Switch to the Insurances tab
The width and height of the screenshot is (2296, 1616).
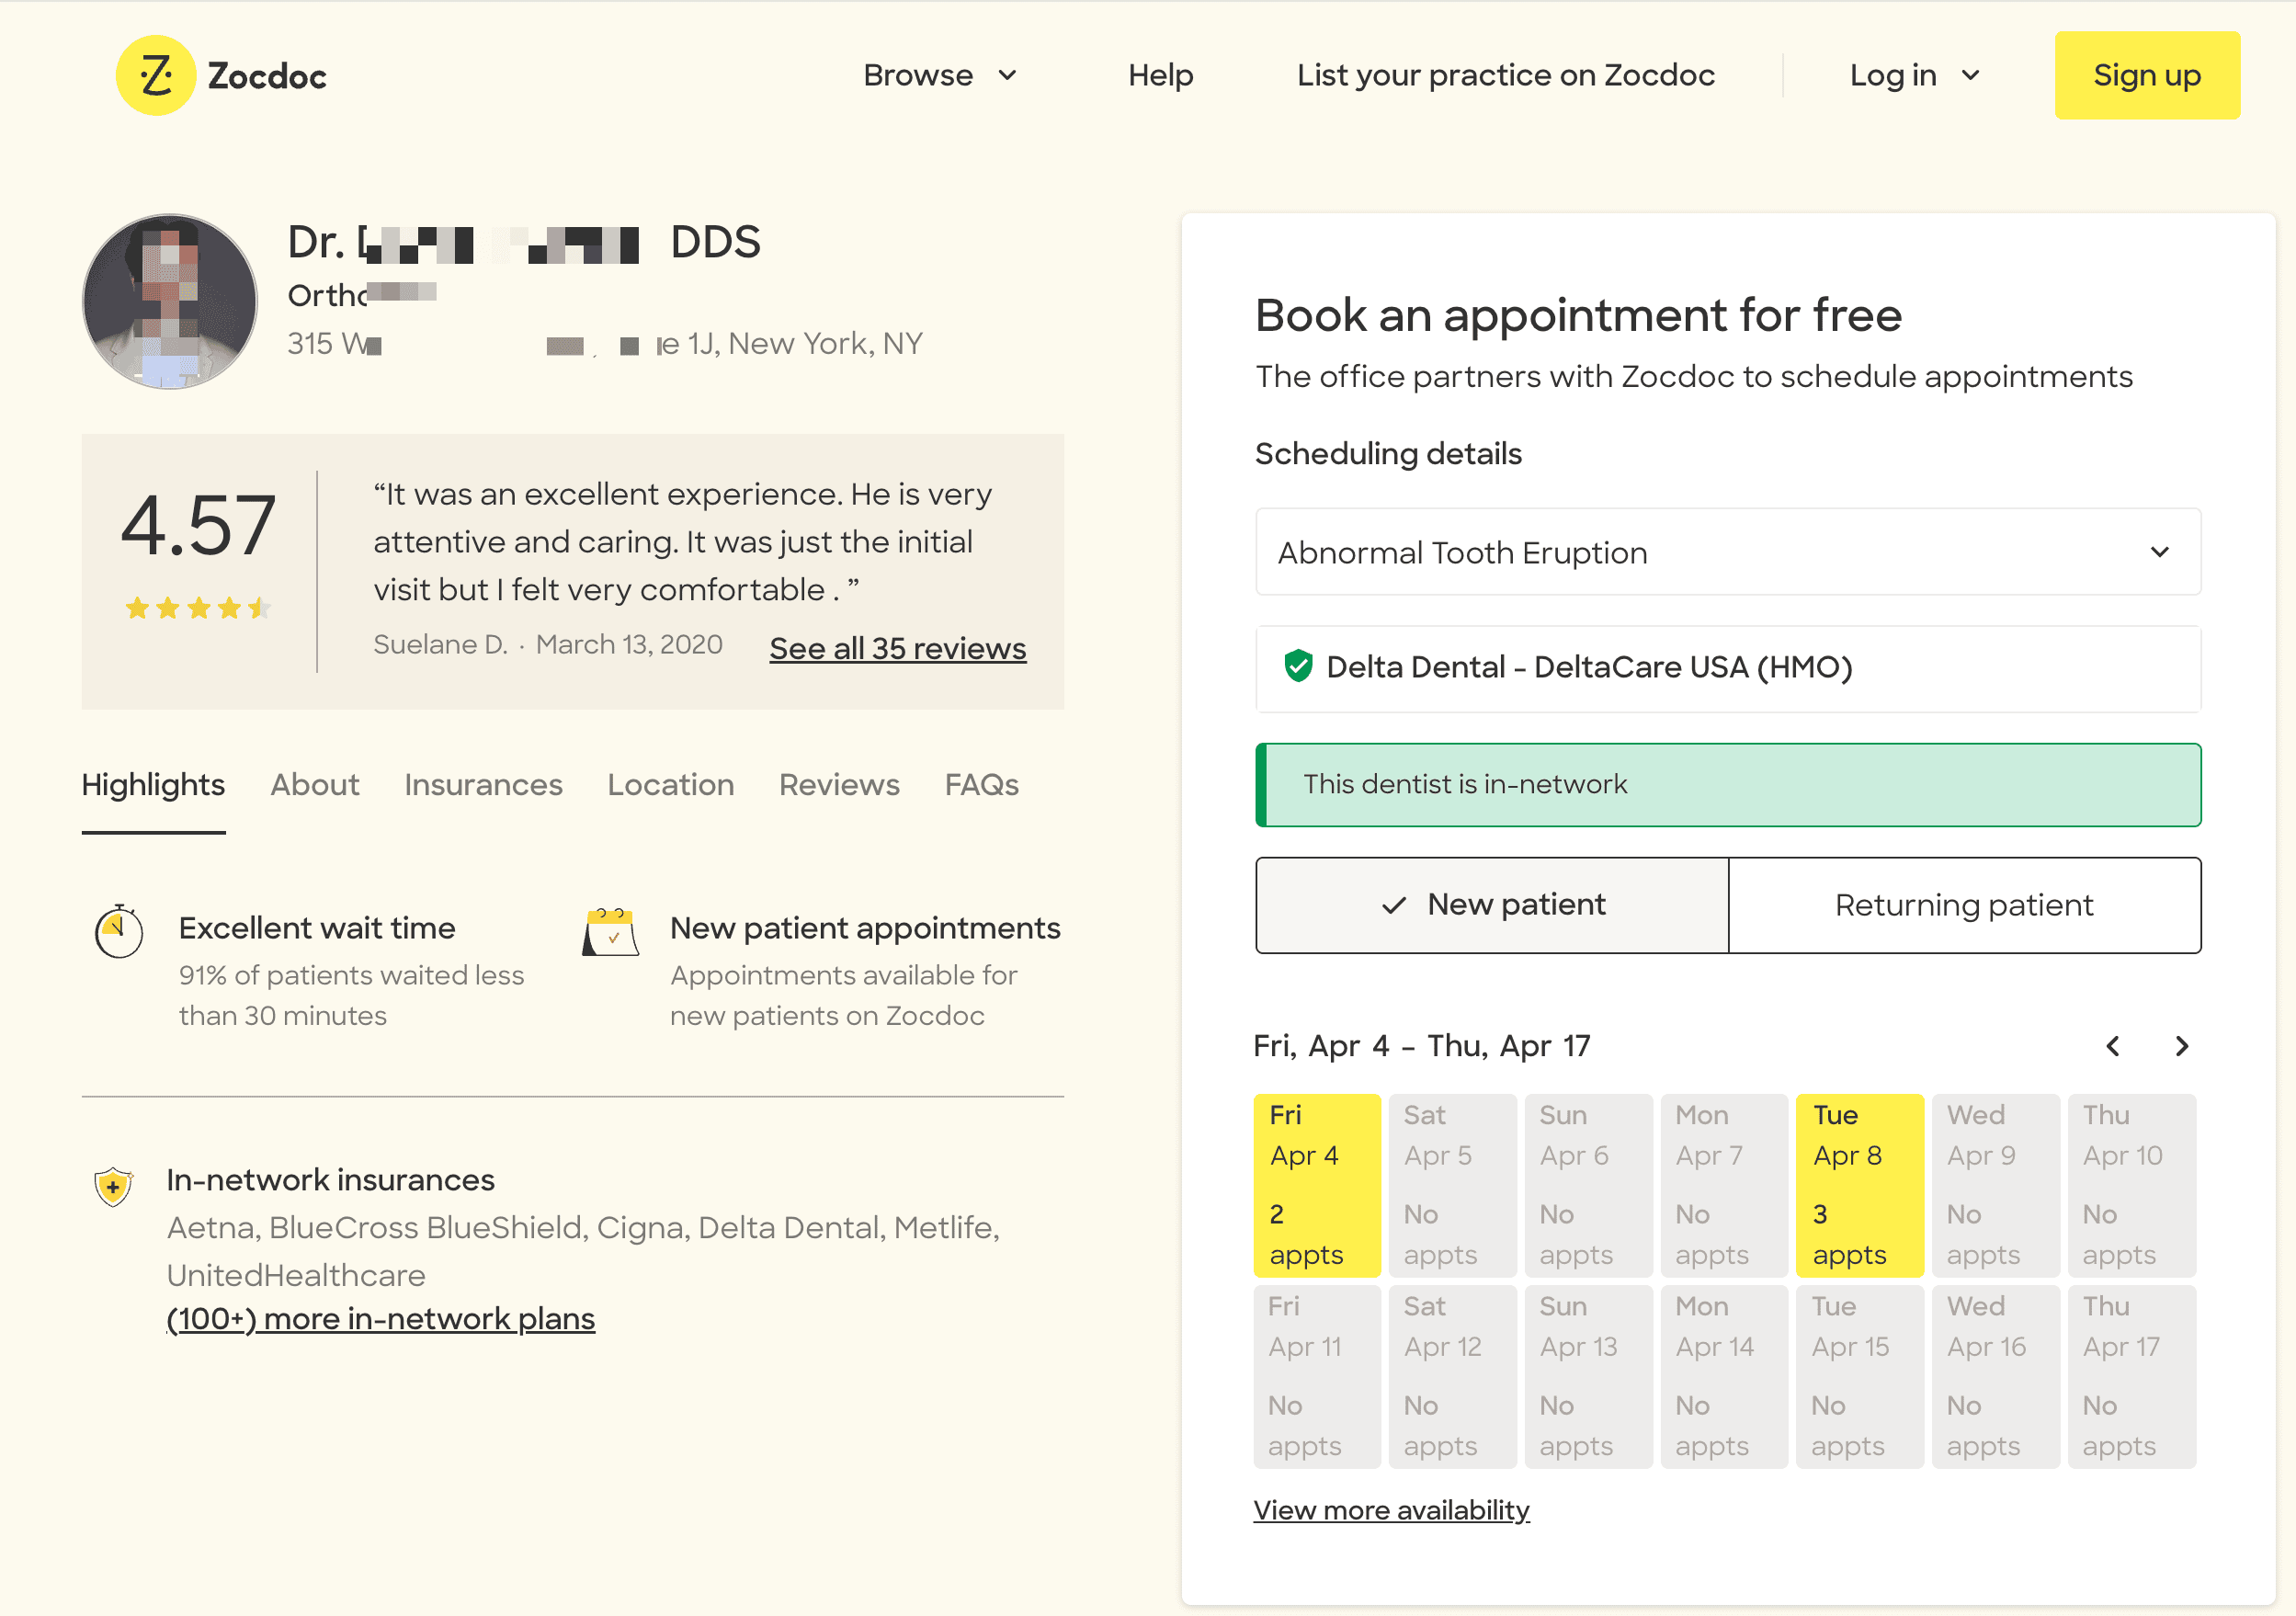[483, 785]
